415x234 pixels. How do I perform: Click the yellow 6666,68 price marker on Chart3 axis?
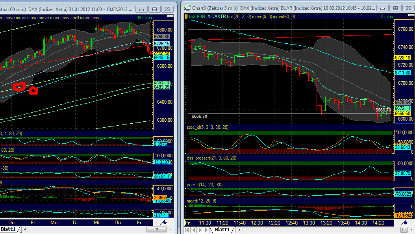point(402,113)
